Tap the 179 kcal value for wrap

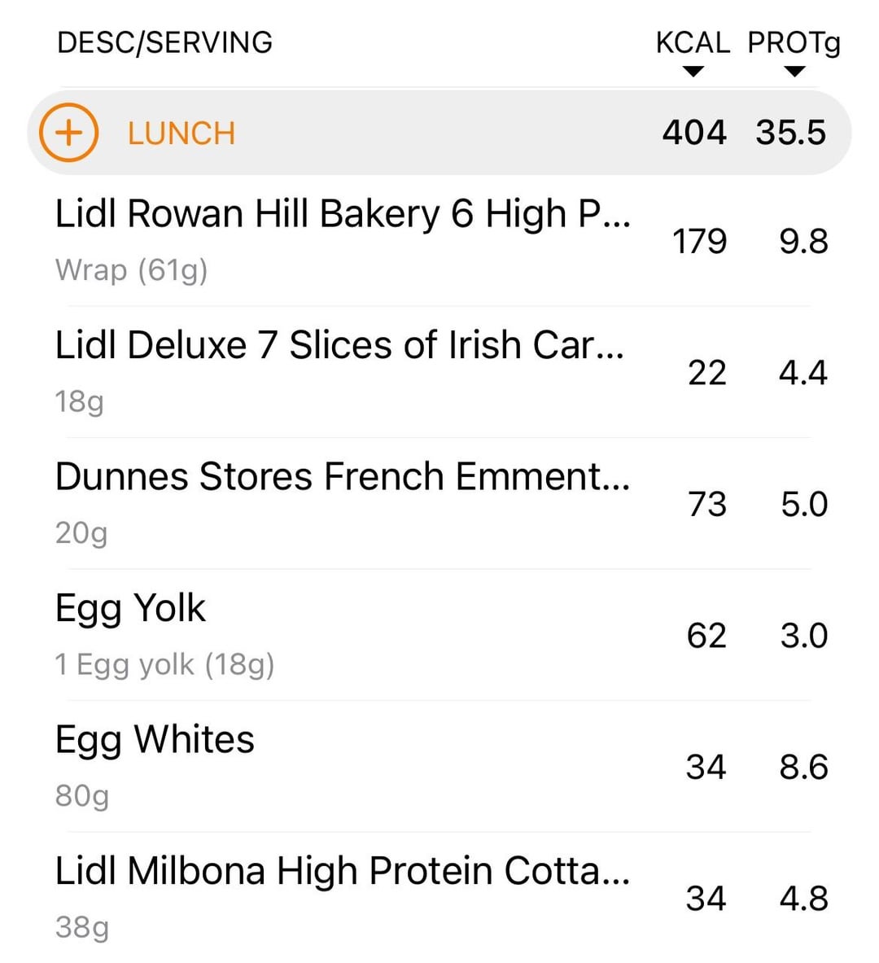point(699,242)
